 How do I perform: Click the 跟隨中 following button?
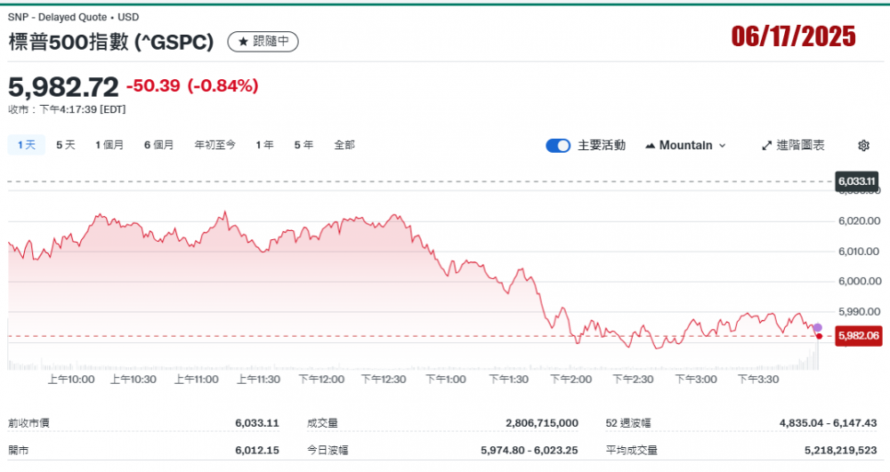263,42
